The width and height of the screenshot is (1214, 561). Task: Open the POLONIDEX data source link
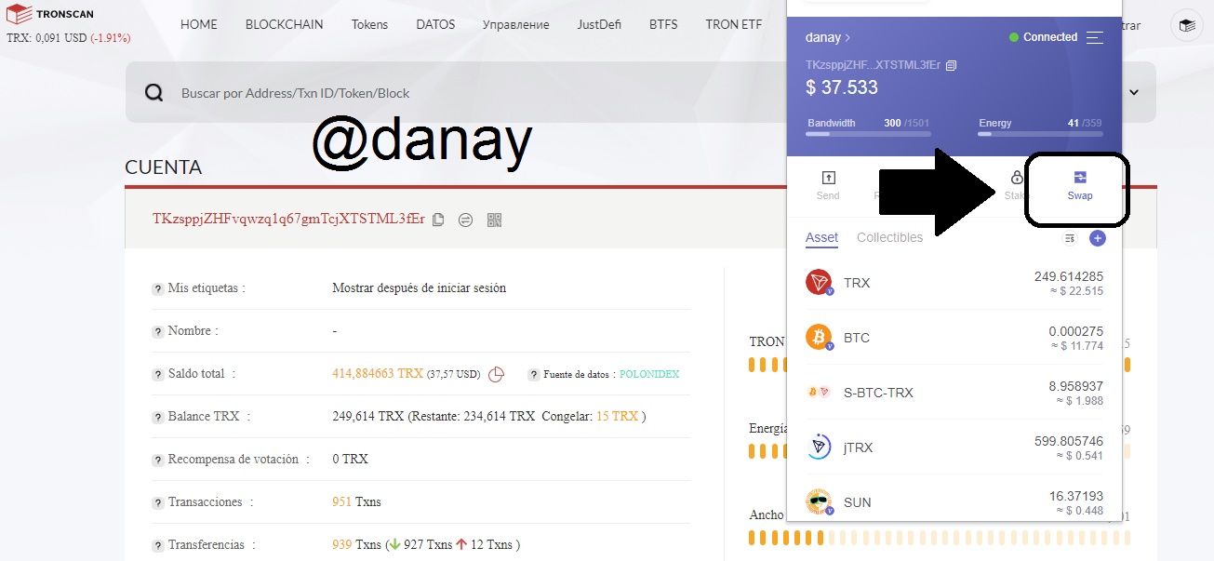pos(649,374)
